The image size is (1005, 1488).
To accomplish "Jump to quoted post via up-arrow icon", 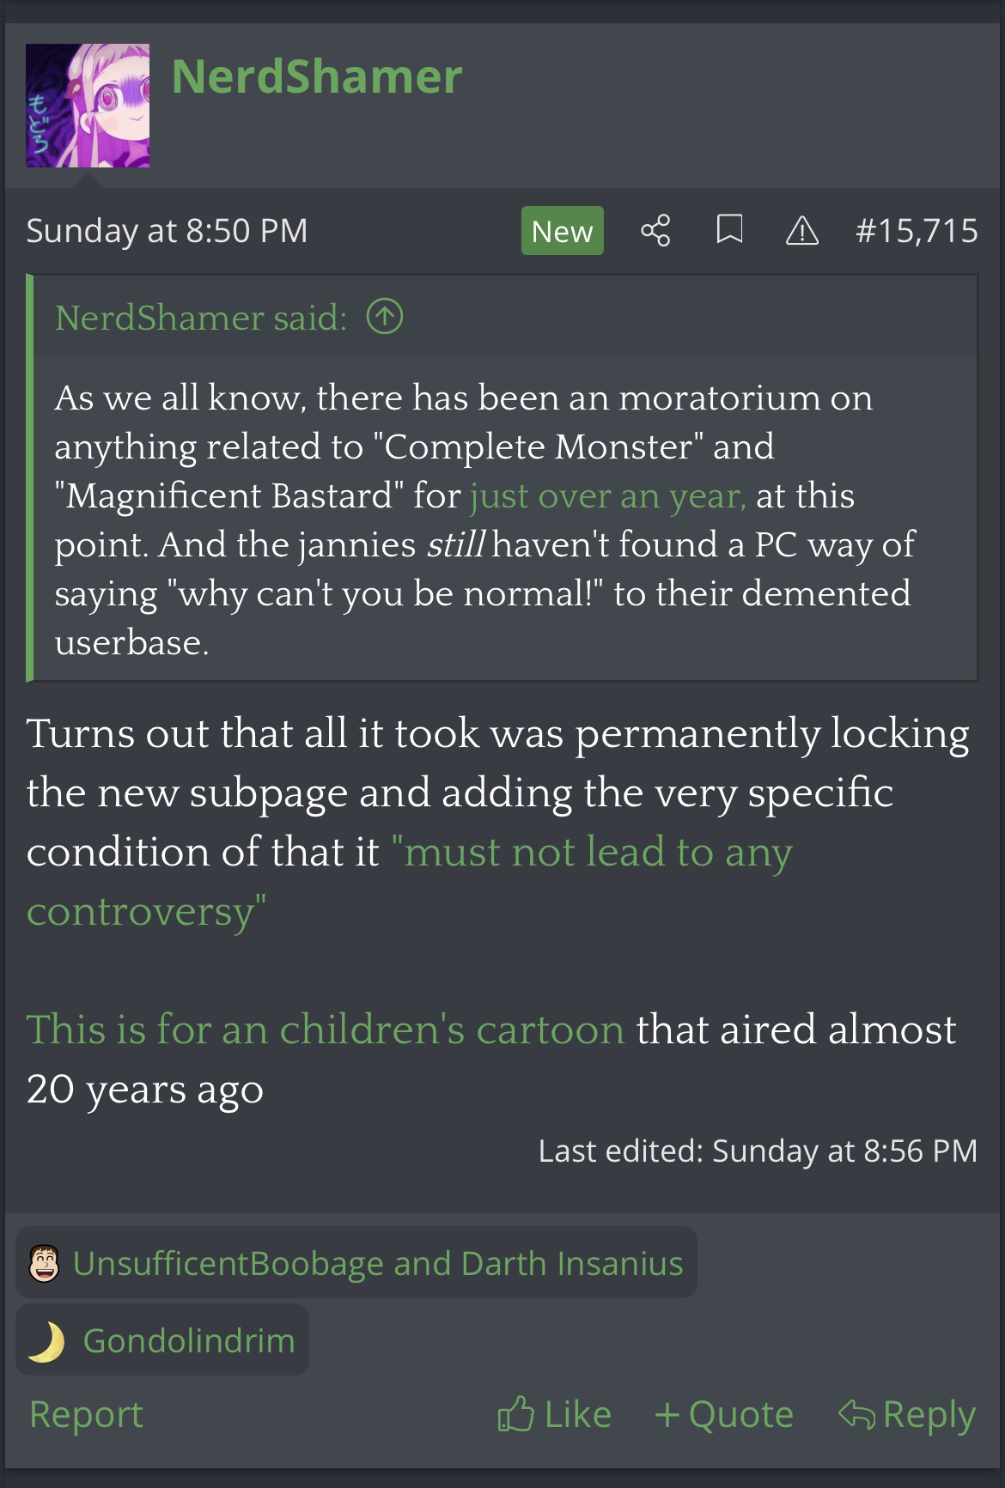I will point(385,317).
